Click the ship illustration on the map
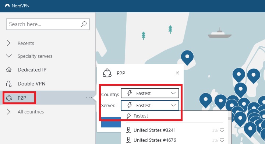The image size is (265, 144). click(220, 33)
